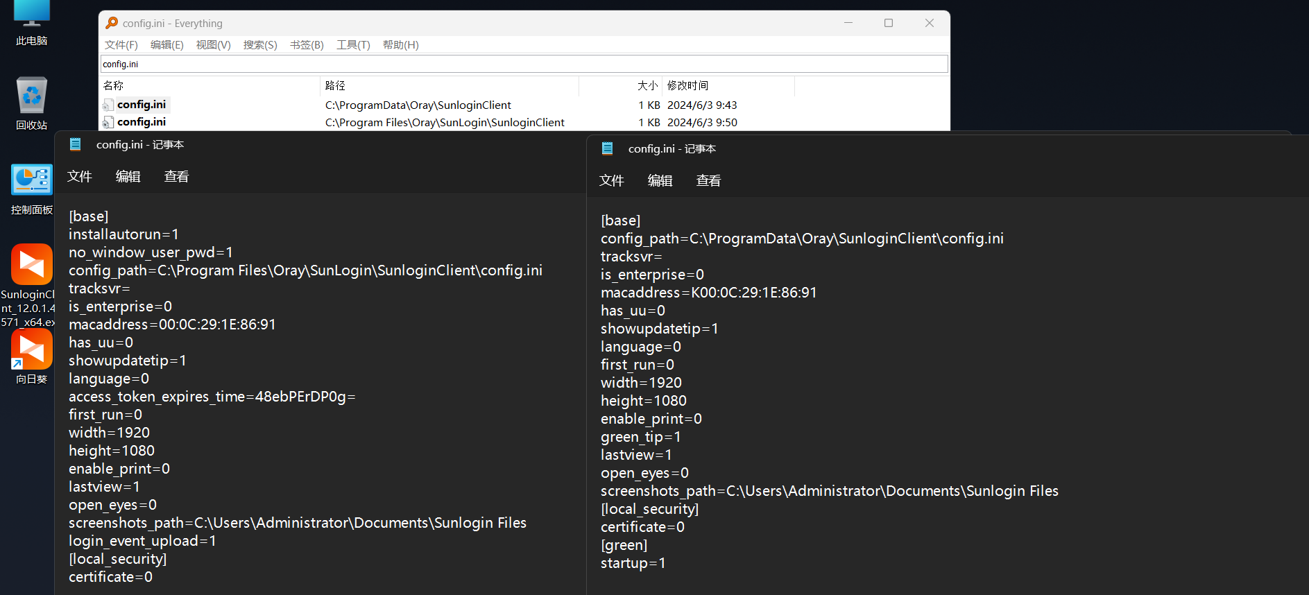Click the Notepad icon in the right config.ini window

608,148
